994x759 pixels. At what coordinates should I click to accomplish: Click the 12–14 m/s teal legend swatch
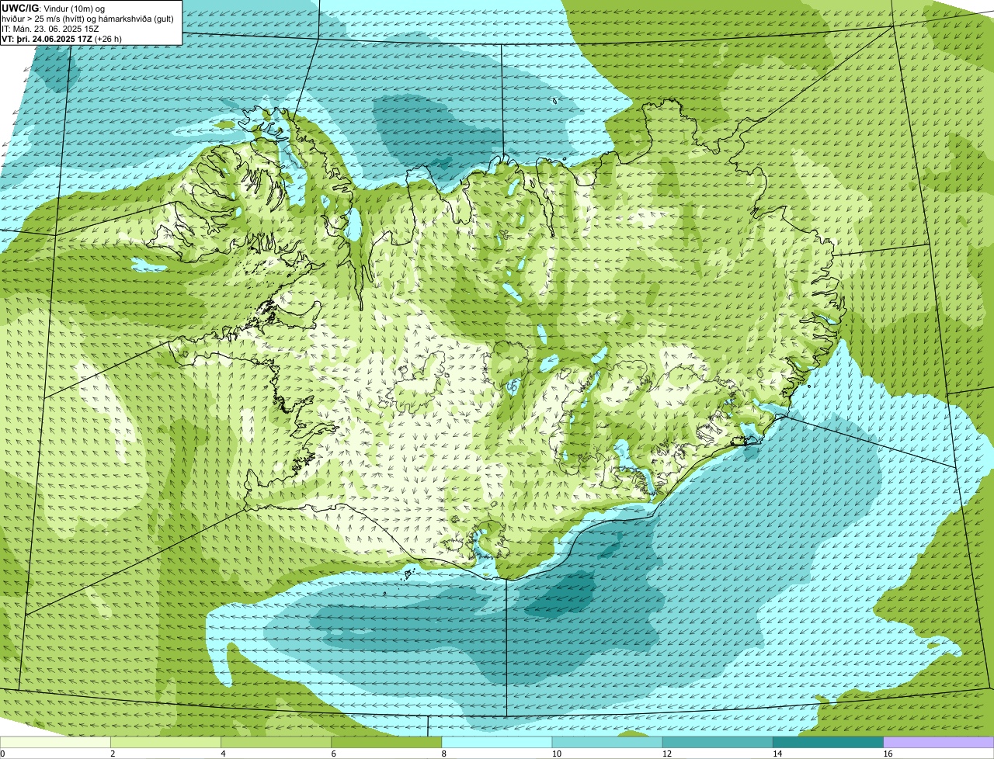pos(718,743)
